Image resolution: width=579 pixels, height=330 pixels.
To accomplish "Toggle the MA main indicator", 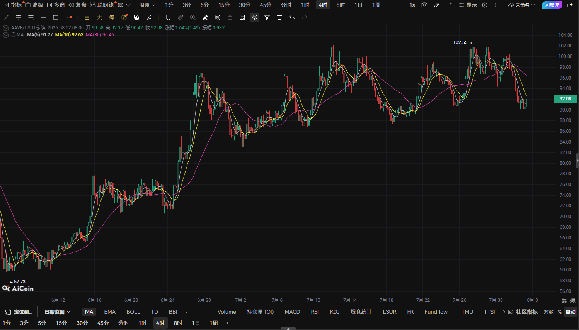I will point(89,312).
